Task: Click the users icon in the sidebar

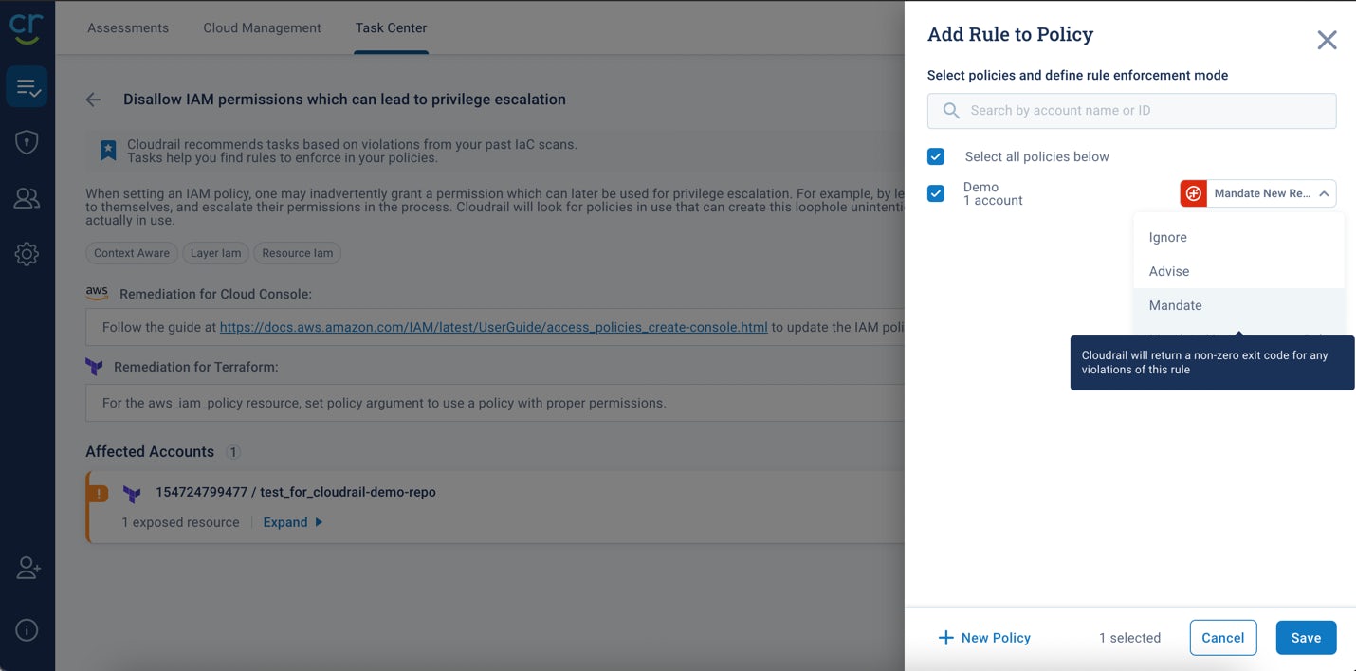Action: point(27,197)
